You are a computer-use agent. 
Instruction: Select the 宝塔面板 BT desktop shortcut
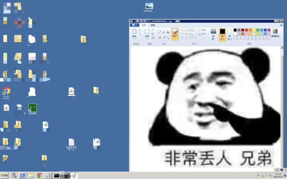[x=32, y=109]
